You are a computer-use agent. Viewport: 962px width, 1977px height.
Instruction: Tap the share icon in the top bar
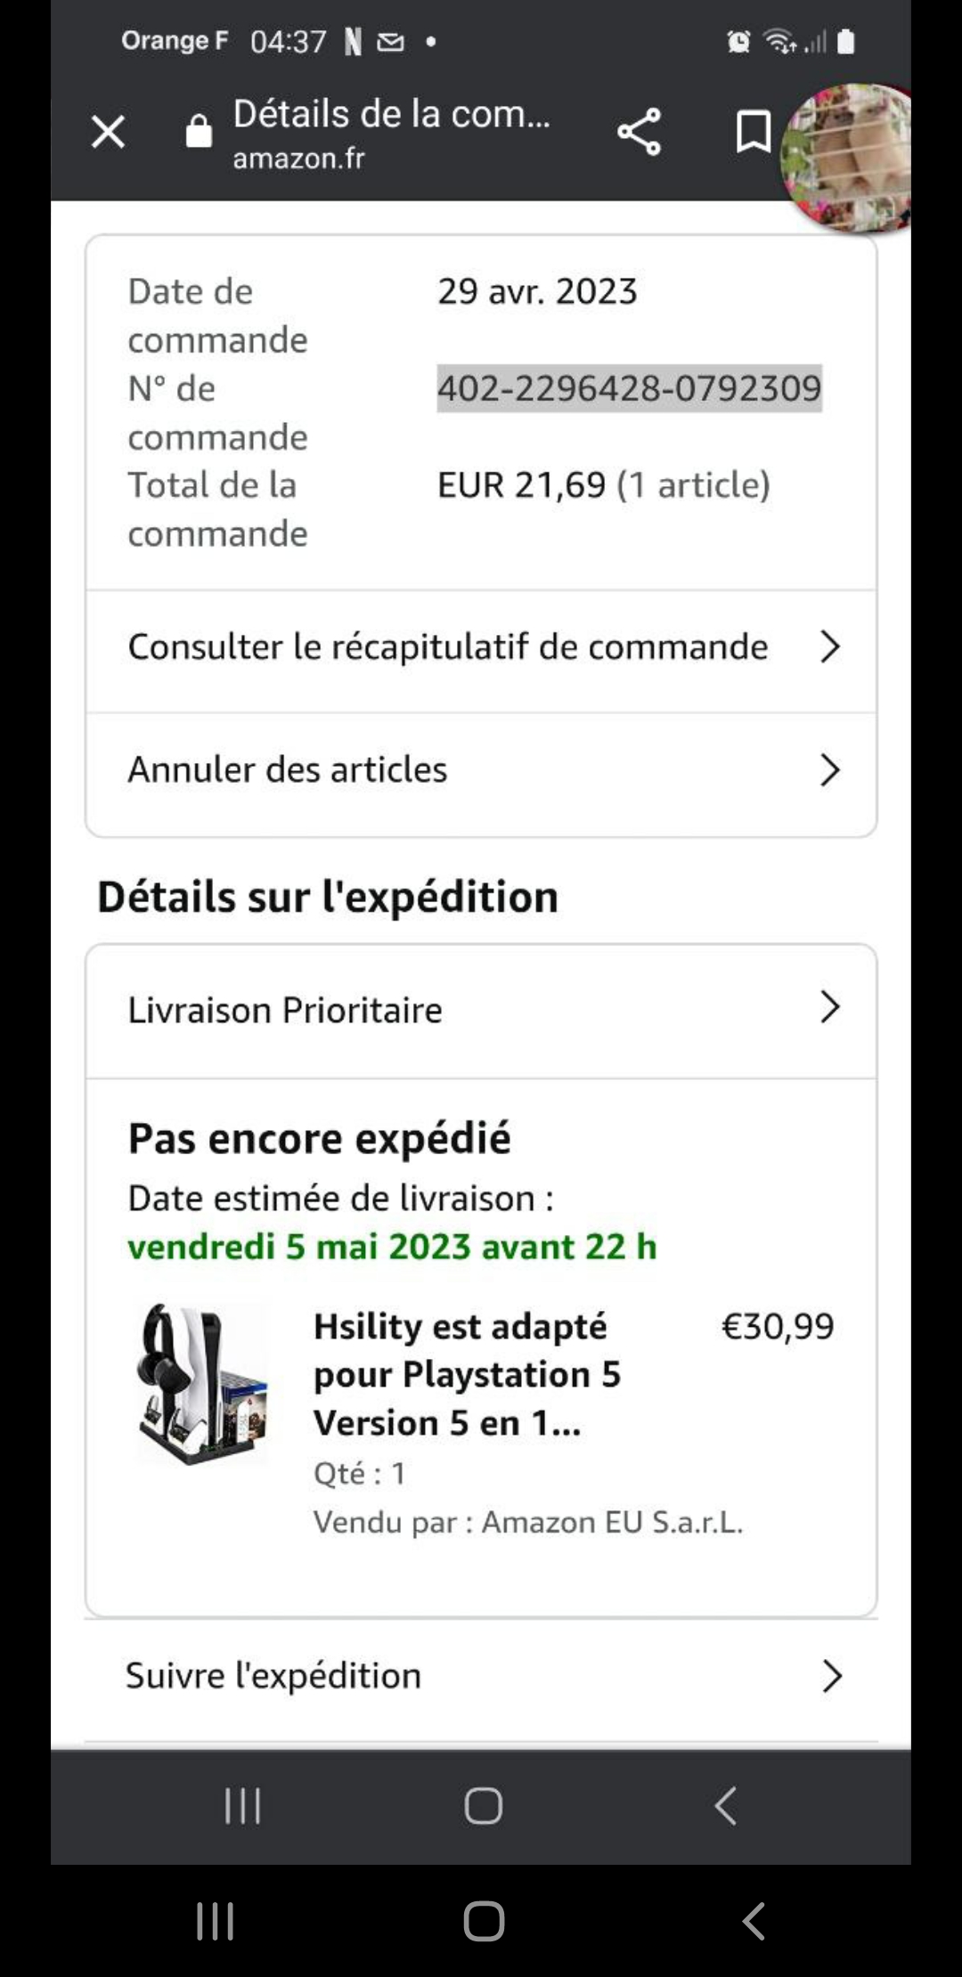click(x=639, y=132)
